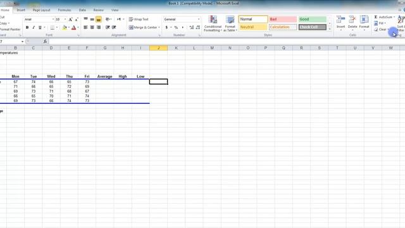Click Comma Style icon
The image size is (405, 228).
[183, 27]
